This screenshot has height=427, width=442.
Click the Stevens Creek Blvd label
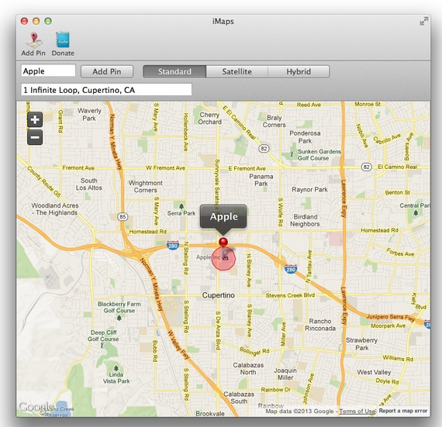tap(290, 295)
